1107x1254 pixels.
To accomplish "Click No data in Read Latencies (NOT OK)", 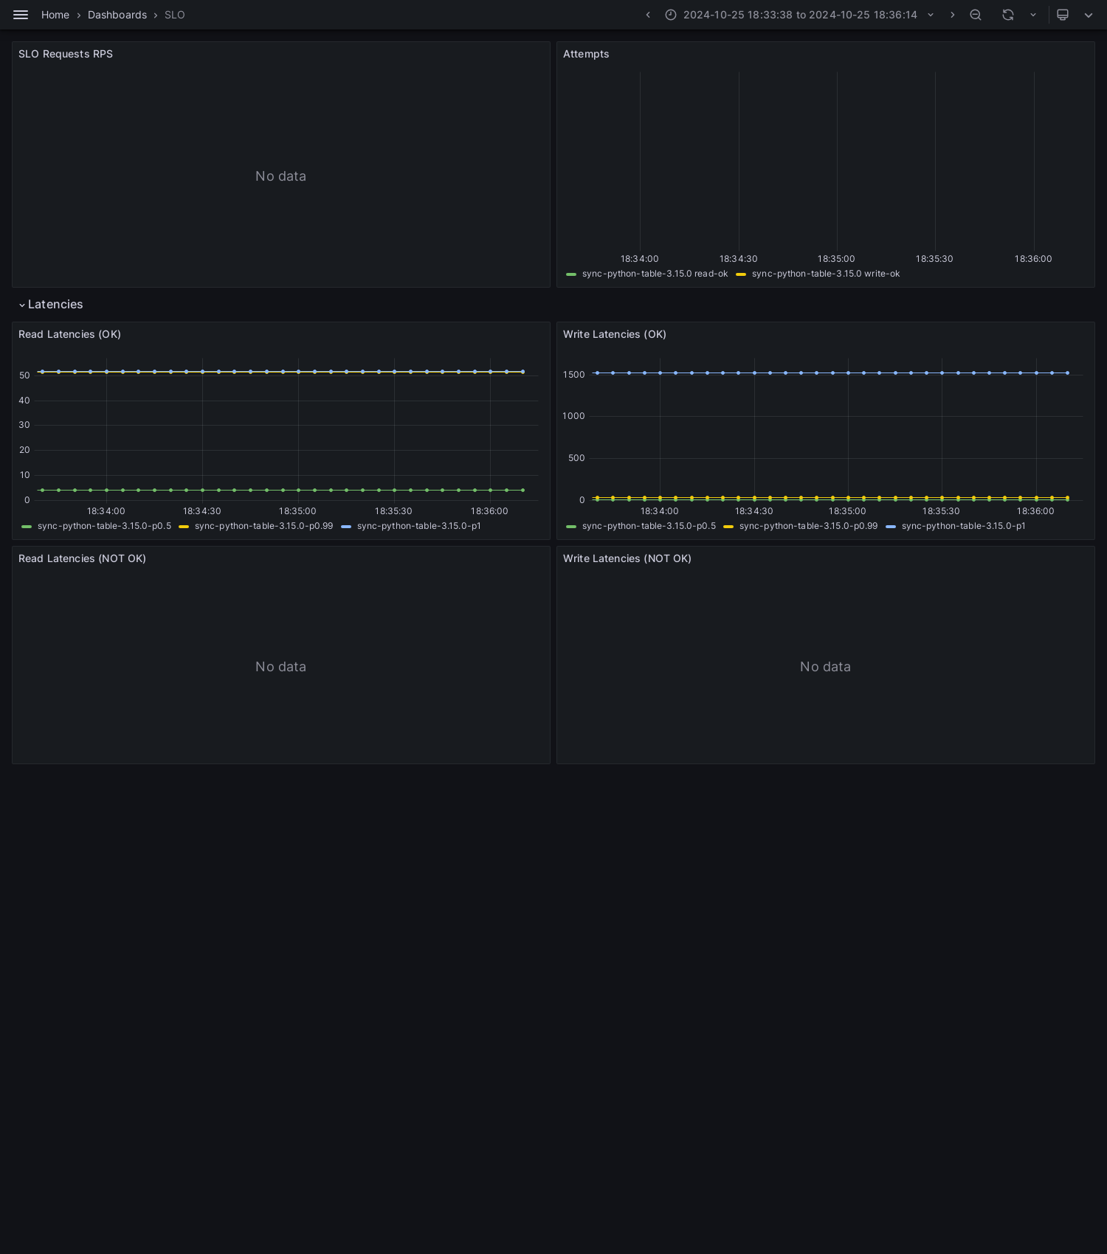I will [280, 667].
